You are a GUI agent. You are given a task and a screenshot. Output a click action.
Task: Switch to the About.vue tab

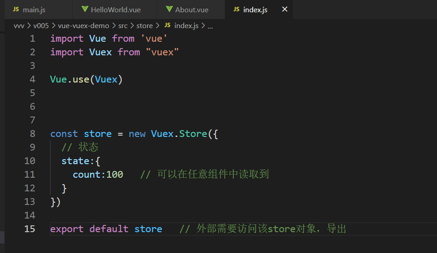pos(191,10)
